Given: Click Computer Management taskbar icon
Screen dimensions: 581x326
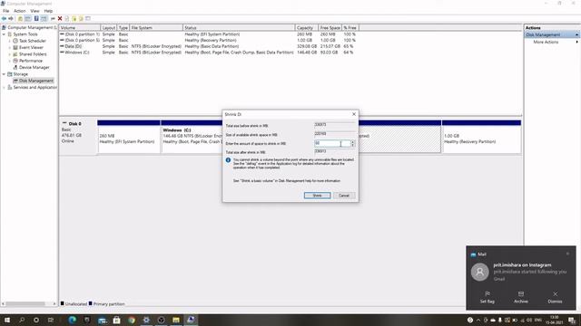Looking at the screenshot, I should click(191, 320).
